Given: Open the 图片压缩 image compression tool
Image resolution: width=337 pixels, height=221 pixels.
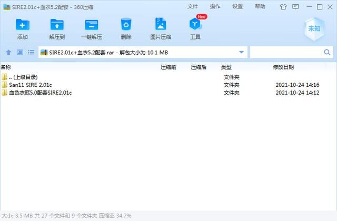Looking at the screenshot, I should 161,24.
